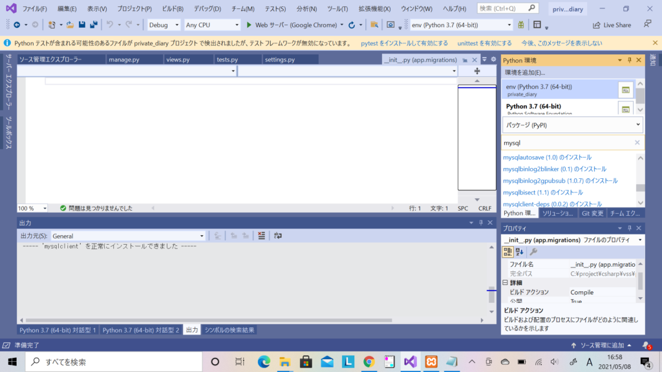Viewport: 662px width, 372px height.
Task: Click the 検索 (Ctrl+Q) search box
Action: (x=507, y=8)
